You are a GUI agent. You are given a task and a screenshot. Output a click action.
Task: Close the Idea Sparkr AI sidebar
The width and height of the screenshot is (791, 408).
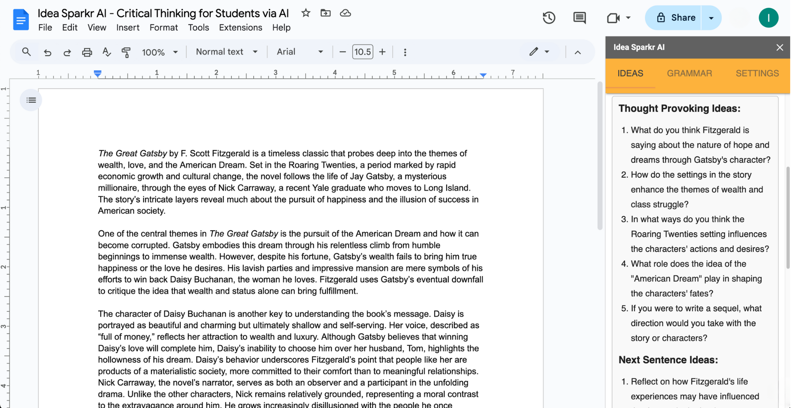(x=779, y=47)
